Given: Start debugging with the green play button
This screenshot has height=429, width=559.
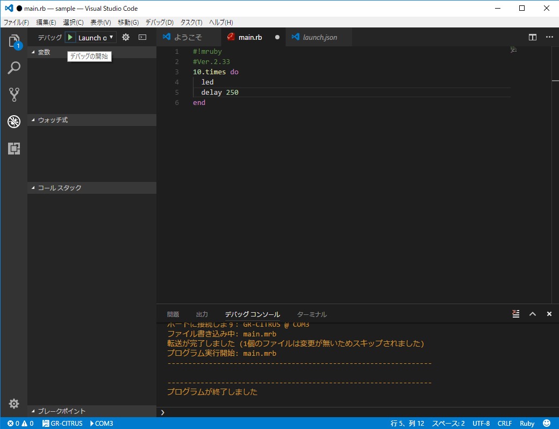Looking at the screenshot, I should pyautogui.click(x=70, y=37).
